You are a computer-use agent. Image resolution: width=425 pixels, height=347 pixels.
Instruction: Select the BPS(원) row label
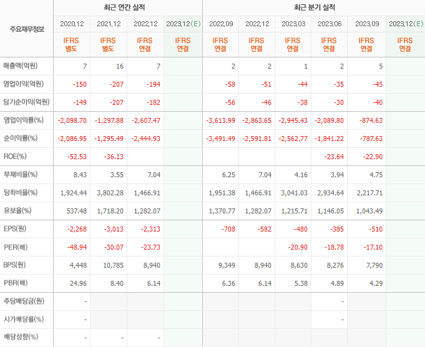[x=14, y=265]
